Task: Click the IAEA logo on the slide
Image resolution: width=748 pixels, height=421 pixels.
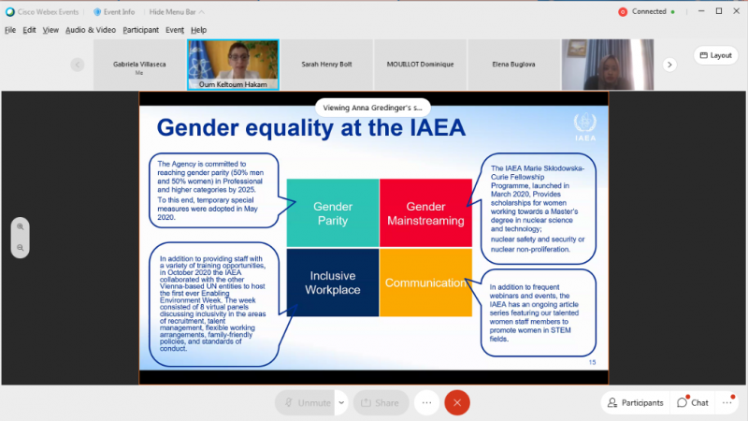Action: click(585, 127)
